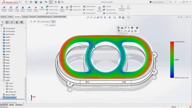Click Zoom to Fit in view toolbar
Screen dimensions: 192x108
[88, 17]
